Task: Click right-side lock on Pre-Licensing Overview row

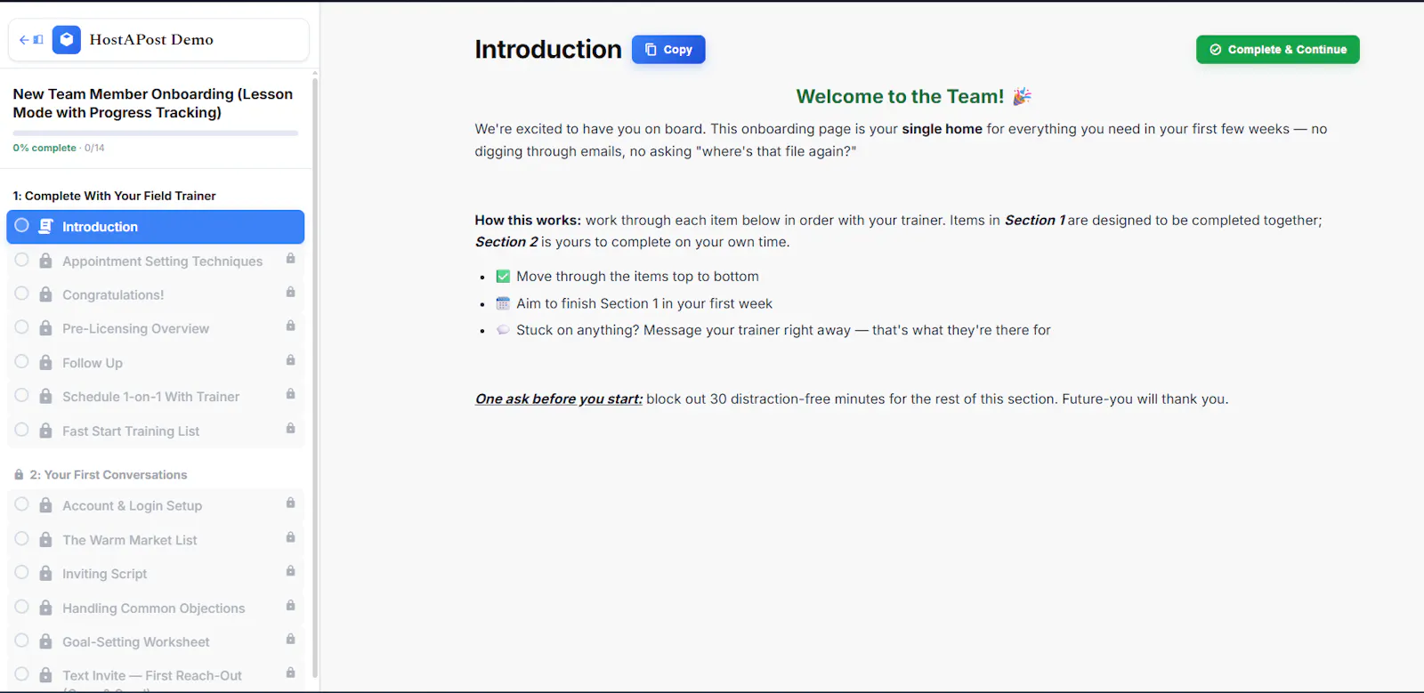Action: pos(290,326)
